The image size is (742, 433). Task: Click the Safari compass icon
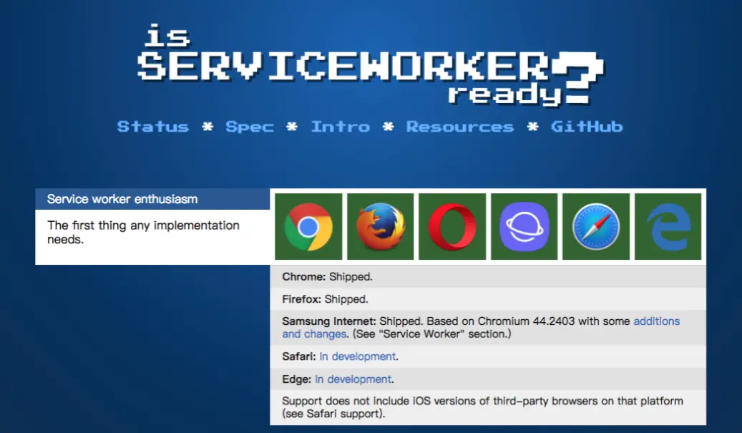(596, 227)
